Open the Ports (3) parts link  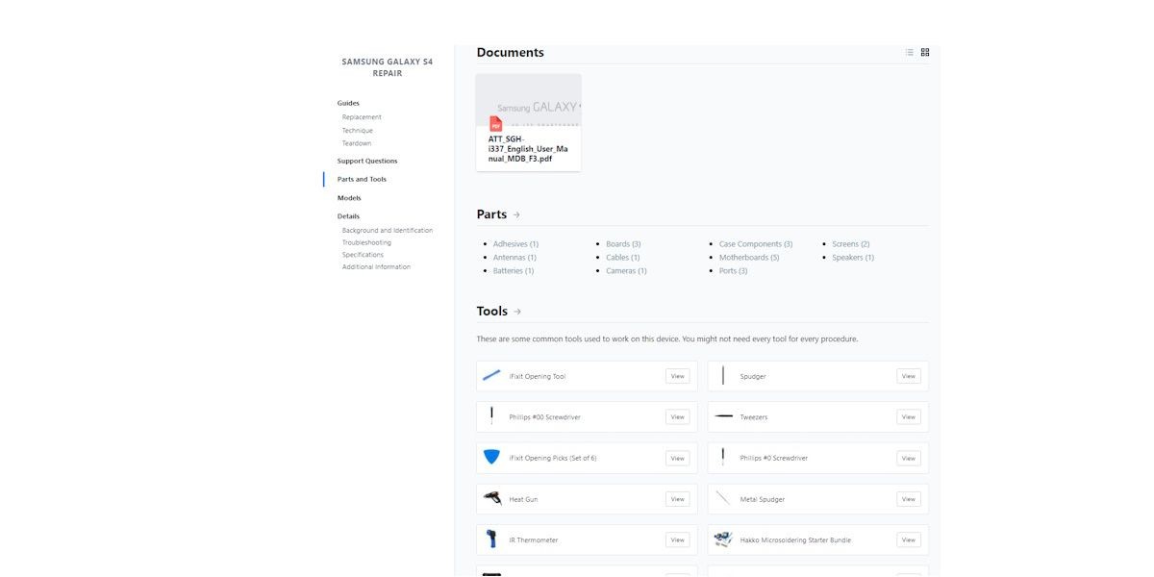733,271
